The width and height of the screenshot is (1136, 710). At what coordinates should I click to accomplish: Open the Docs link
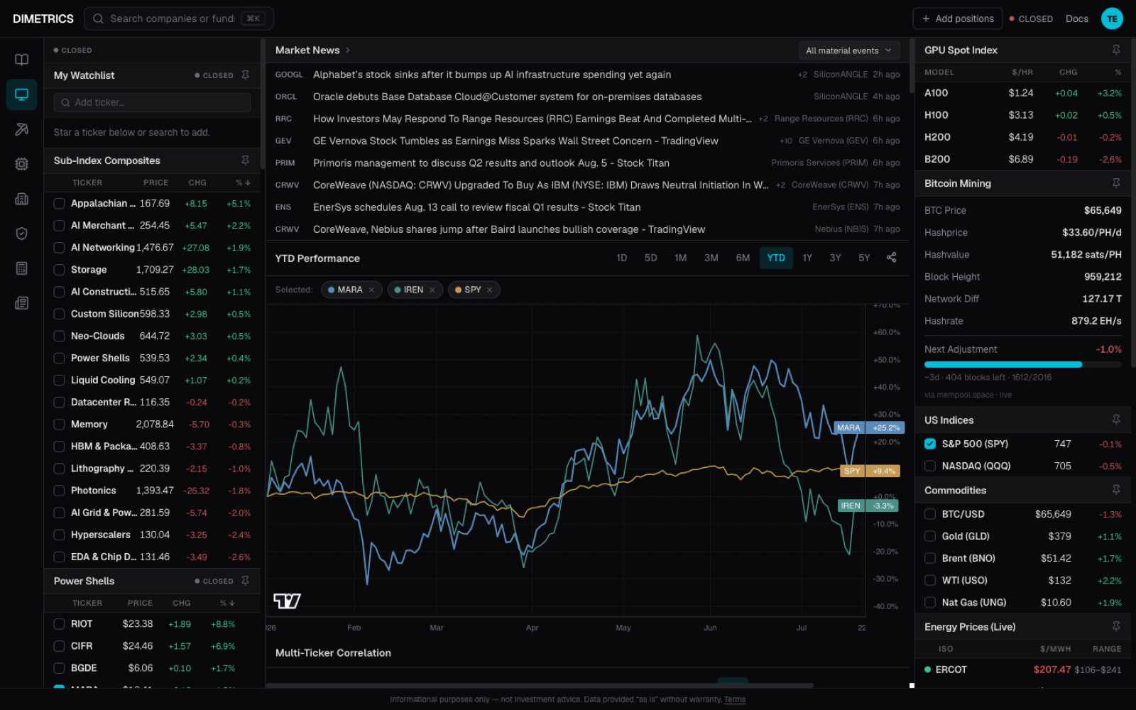click(x=1076, y=18)
